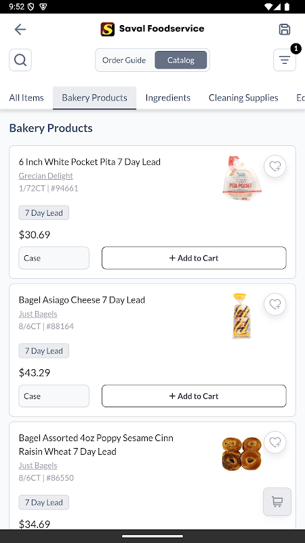Open the Grecian Delight brand link
This screenshot has height=543, width=305.
tap(45, 176)
